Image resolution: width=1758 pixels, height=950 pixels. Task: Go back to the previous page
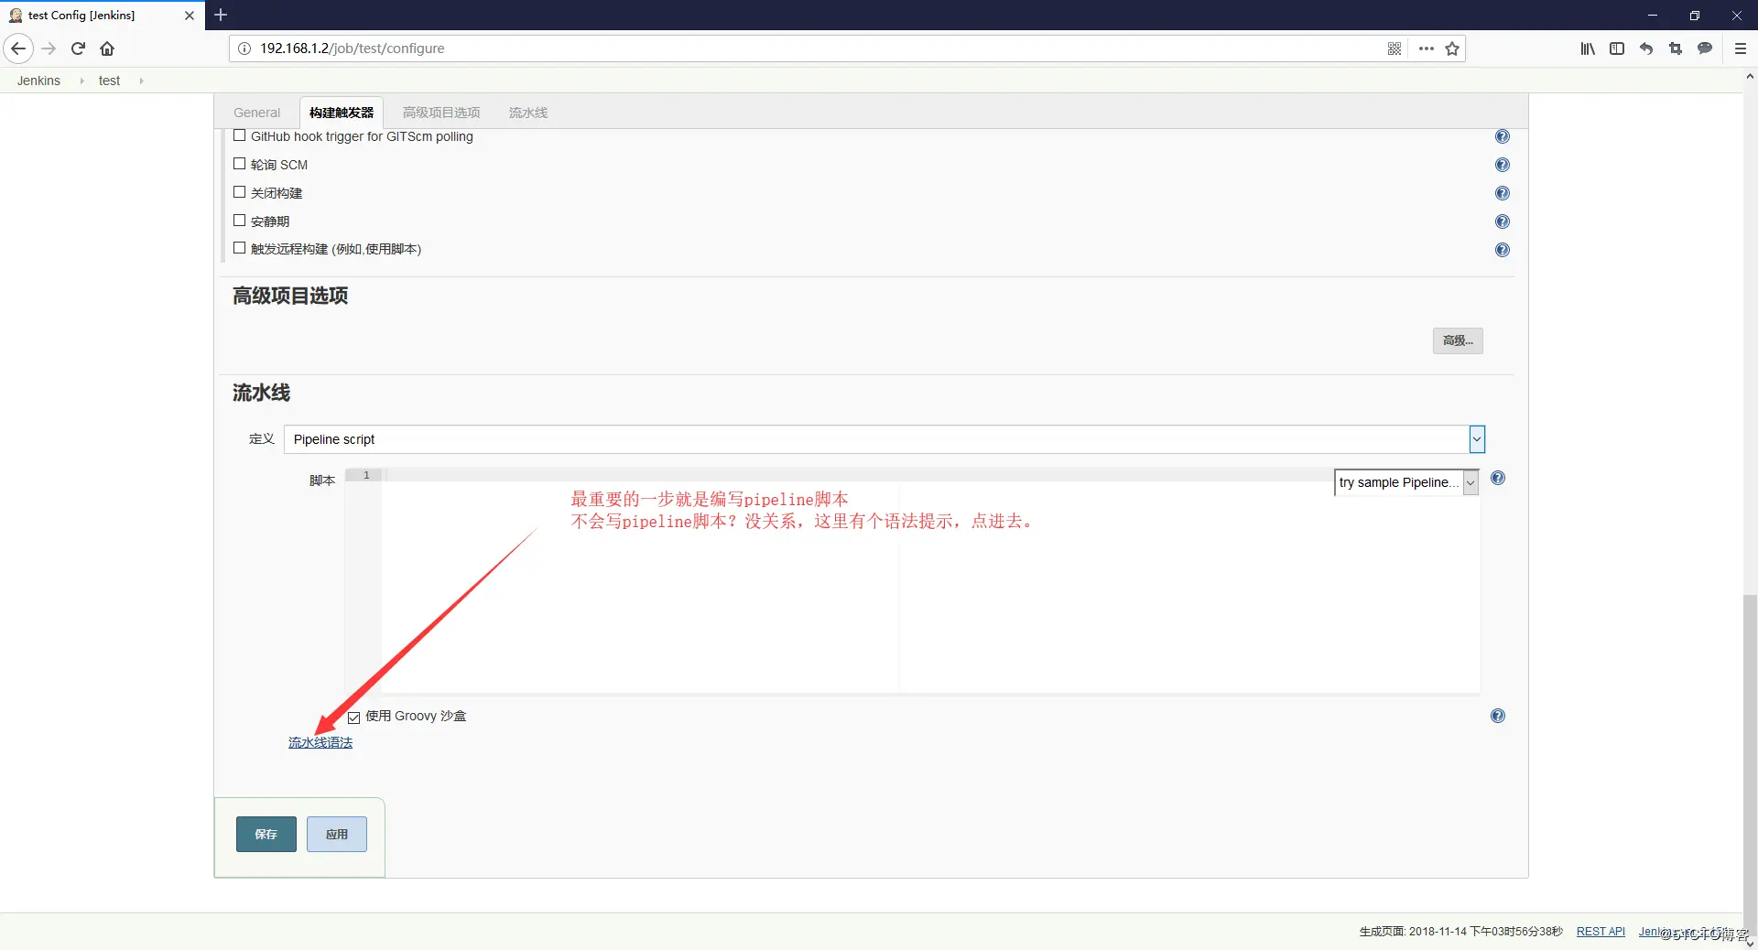[18, 49]
